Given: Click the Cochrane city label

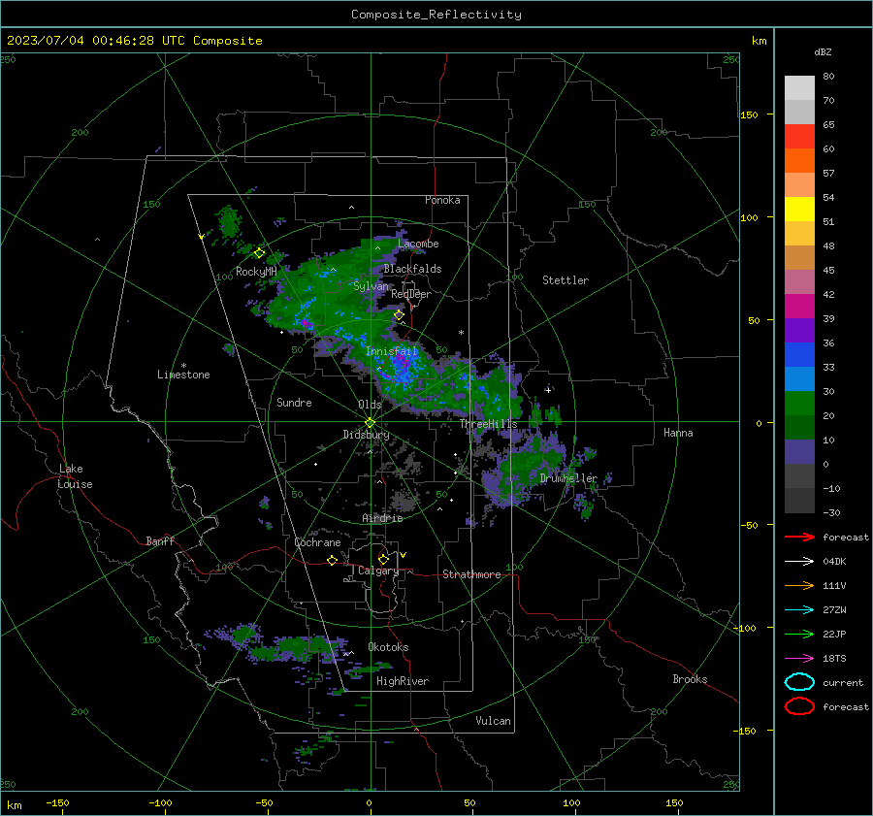Looking at the screenshot, I should [x=317, y=542].
